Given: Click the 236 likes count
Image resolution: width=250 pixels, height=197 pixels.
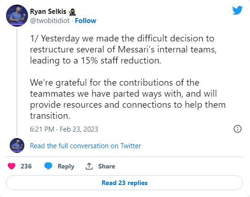Looking at the screenshot, I should point(26,166).
